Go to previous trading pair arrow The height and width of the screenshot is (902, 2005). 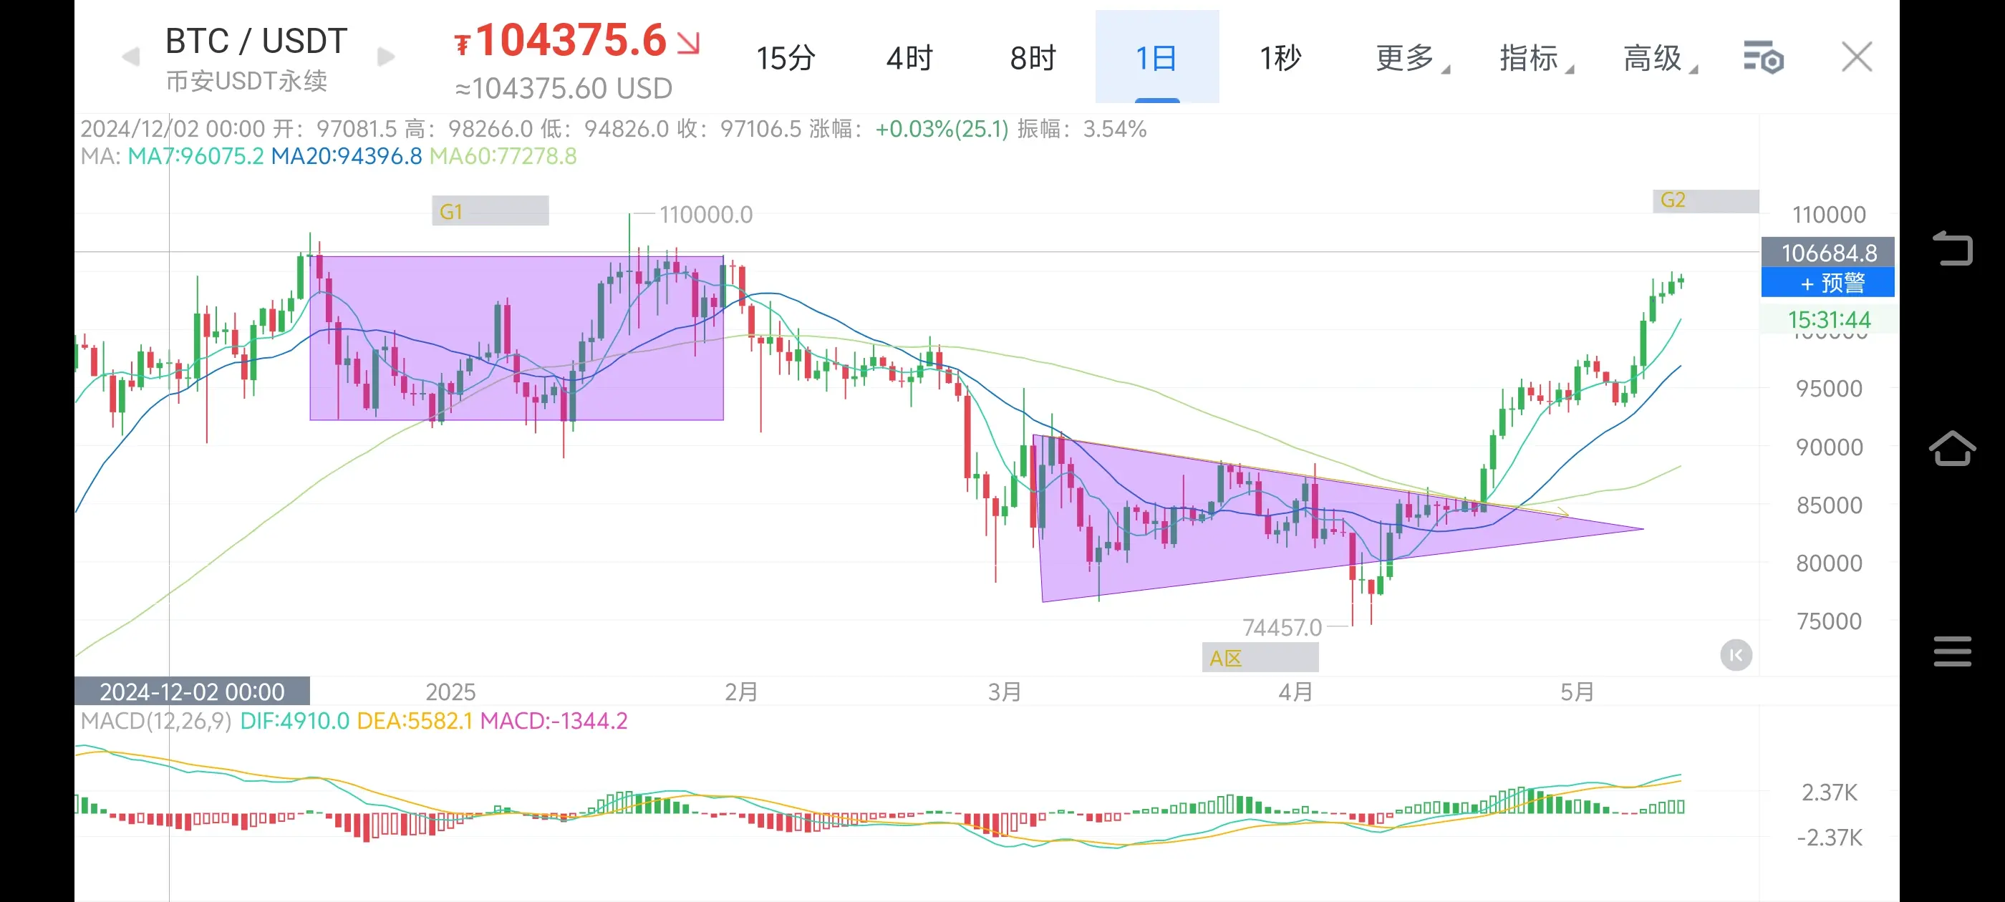(132, 57)
